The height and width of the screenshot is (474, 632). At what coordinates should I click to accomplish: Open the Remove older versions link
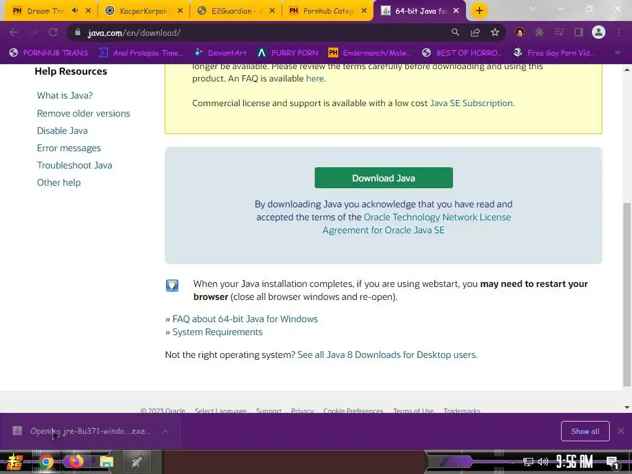(83, 114)
